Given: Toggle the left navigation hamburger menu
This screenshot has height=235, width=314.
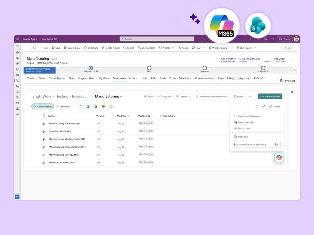Looking at the screenshot, I should click(x=17, y=46).
